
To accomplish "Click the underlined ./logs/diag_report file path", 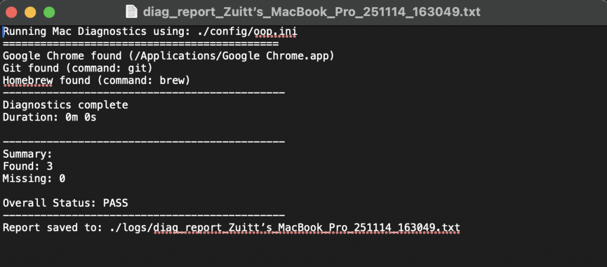I will tap(285, 227).
